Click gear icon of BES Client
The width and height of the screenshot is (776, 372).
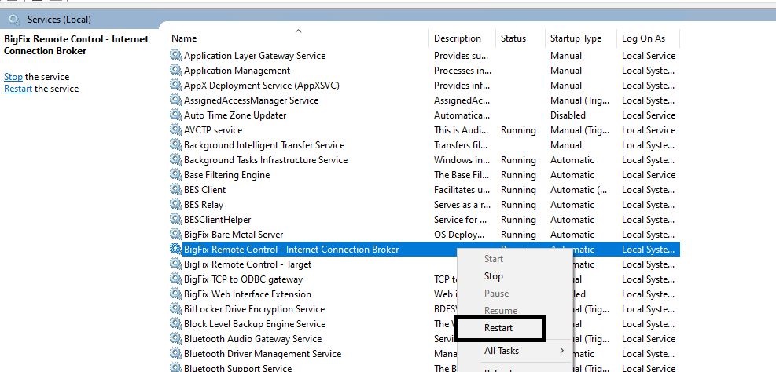click(x=175, y=189)
